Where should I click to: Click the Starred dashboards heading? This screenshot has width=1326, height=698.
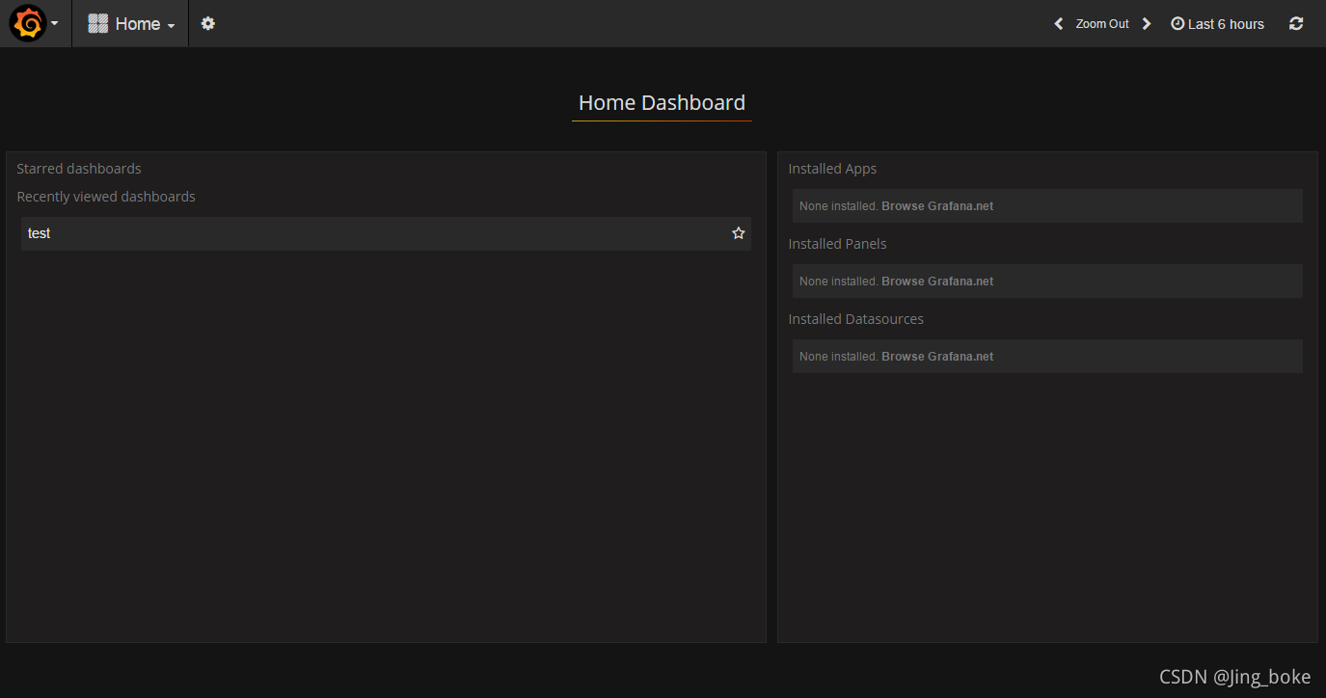(x=79, y=169)
